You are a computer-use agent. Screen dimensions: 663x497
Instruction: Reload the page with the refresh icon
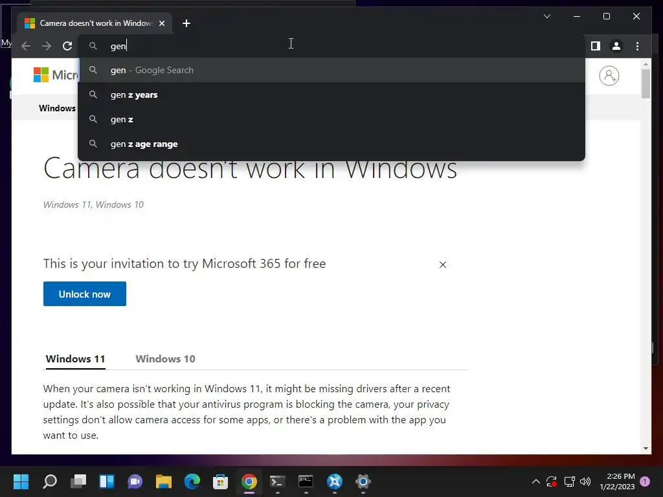(x=67, y=46)
